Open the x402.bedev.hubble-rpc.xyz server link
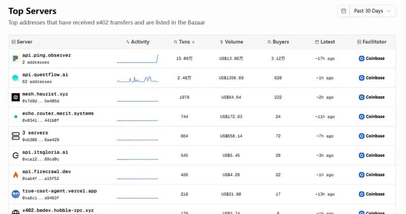This screenshot has height=214, width=406. pos(58,210)
